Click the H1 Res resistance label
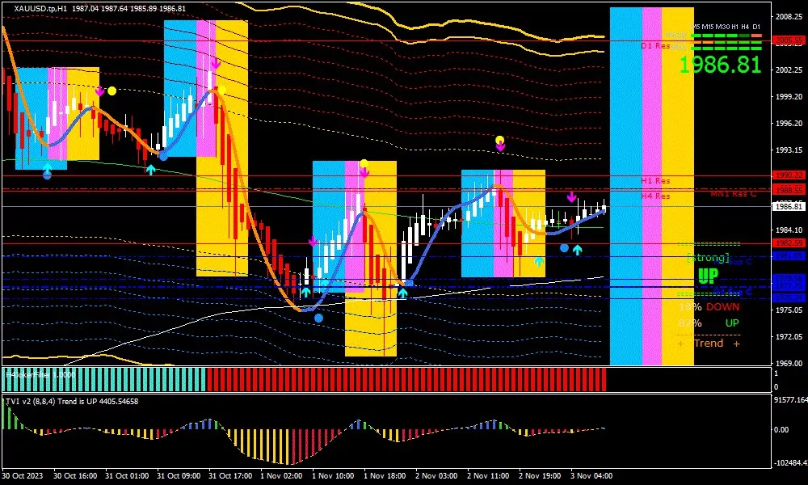The width and height of the screenshot is (808, 485). coord(655,181)
